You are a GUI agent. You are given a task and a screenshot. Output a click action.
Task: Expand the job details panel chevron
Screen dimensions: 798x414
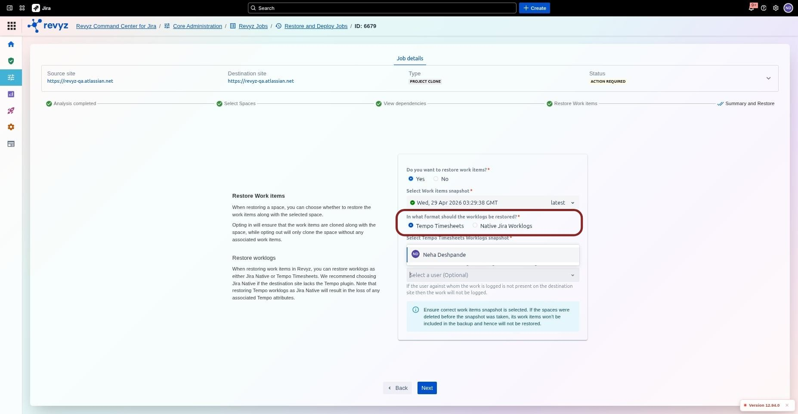point(768,78)
